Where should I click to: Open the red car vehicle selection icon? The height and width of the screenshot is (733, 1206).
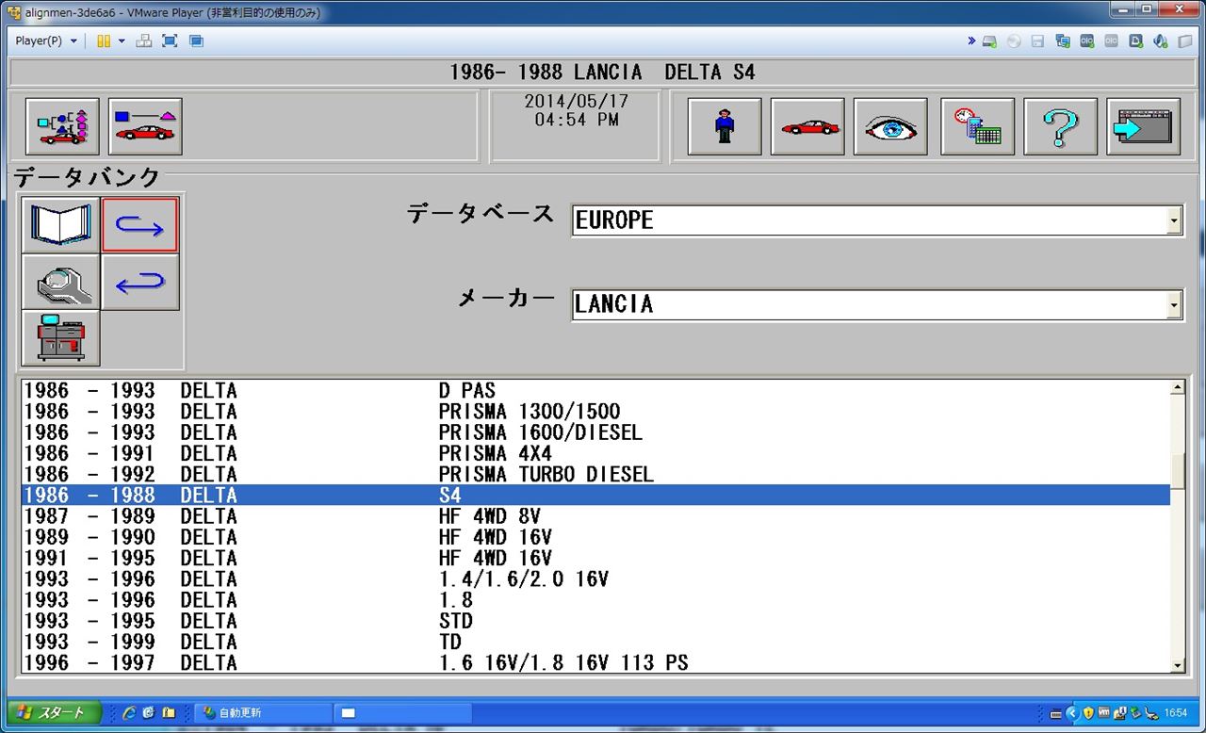pos(807,126)
